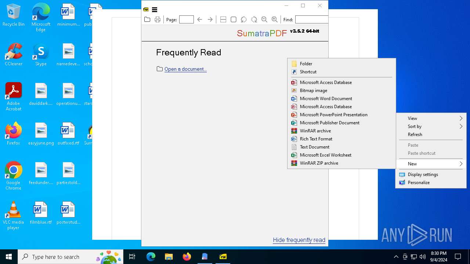The width and height of the screenshot is (470, 264).
Task: Select the operationu... image file on desktop
Action: click(68, 94)
